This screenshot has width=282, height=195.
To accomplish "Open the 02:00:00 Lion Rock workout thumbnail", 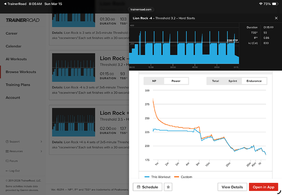I will (74, 122).
